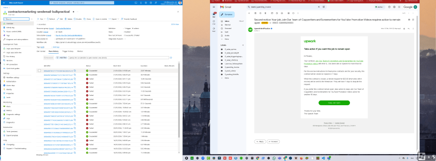Click Delete in the Logic app toolbar
The image size is (436, 161).
point(68,19)
